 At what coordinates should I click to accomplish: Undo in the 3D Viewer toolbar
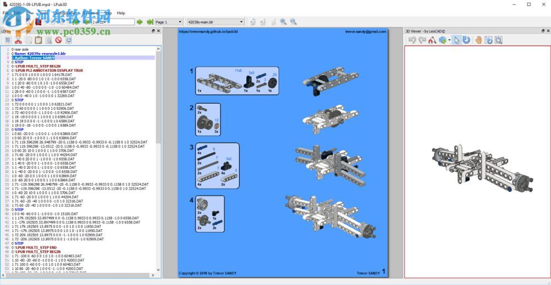pyautogui.click(x=413, y=40)
